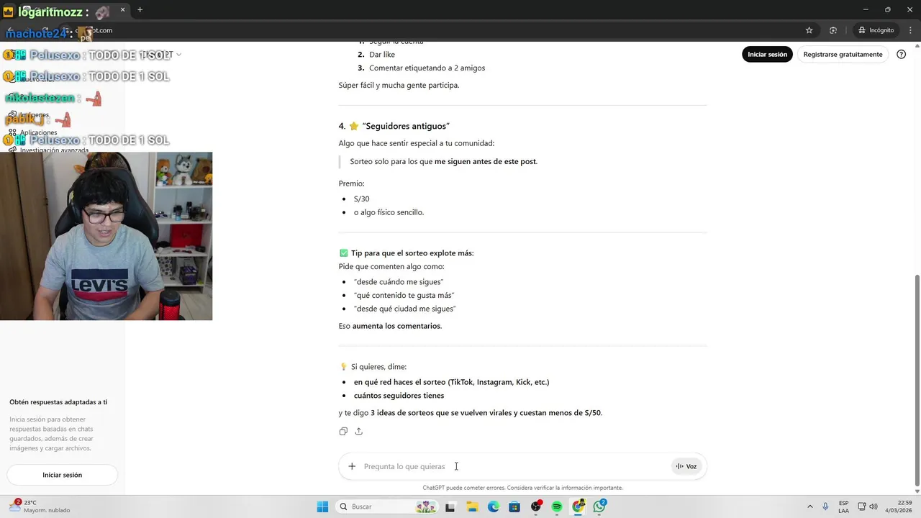Open the help question mark icon
The height and width of the screenshot is (518, 921).
click(901, 54)
